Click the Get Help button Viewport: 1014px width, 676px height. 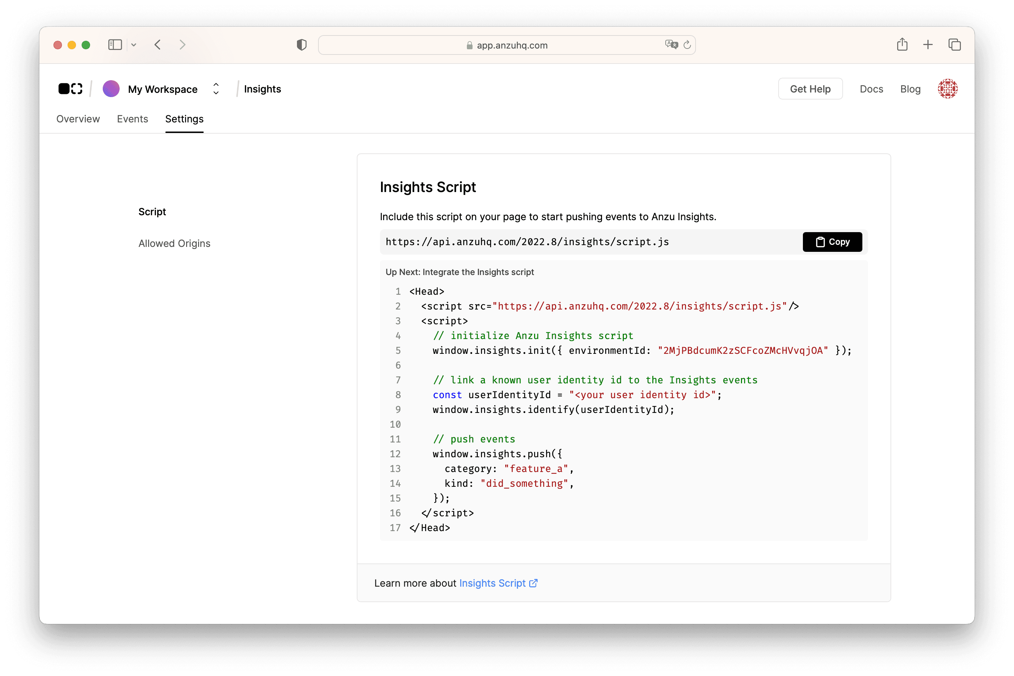[810, 89]
